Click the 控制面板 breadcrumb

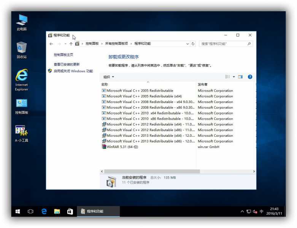[92, 44]
